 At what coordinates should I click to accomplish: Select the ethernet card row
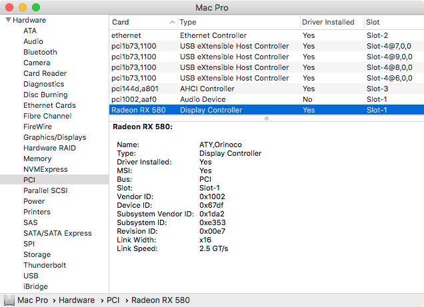pyautogui.click(x=267, y=35)
